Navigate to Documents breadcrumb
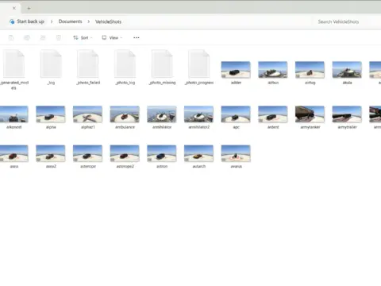381x286 pixels. 70,21
